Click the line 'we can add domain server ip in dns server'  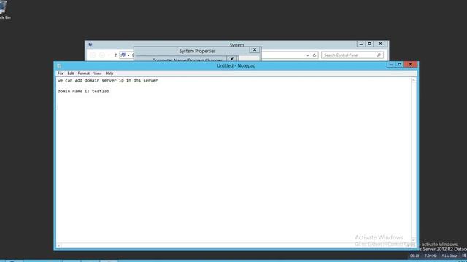tap(107, 80)
